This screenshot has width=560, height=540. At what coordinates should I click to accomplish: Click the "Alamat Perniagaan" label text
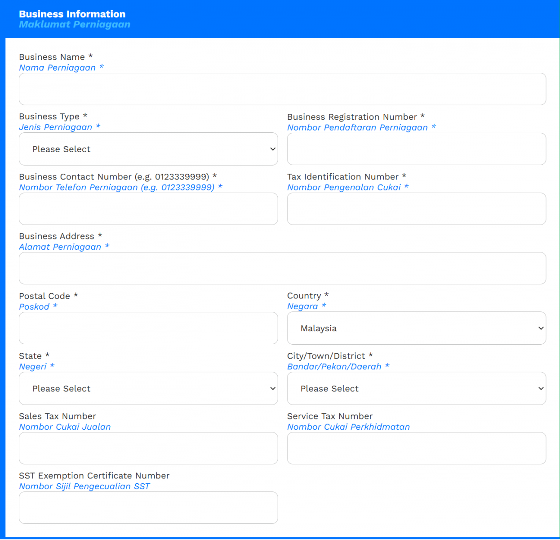pyautogui.click(x=60, y=247)
